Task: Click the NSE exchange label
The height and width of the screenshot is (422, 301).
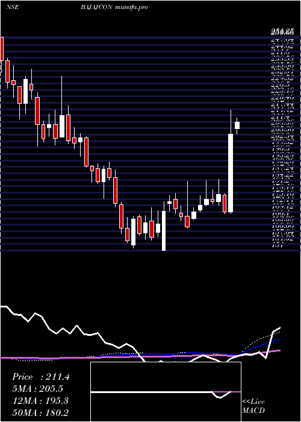Action: point(13,7)
